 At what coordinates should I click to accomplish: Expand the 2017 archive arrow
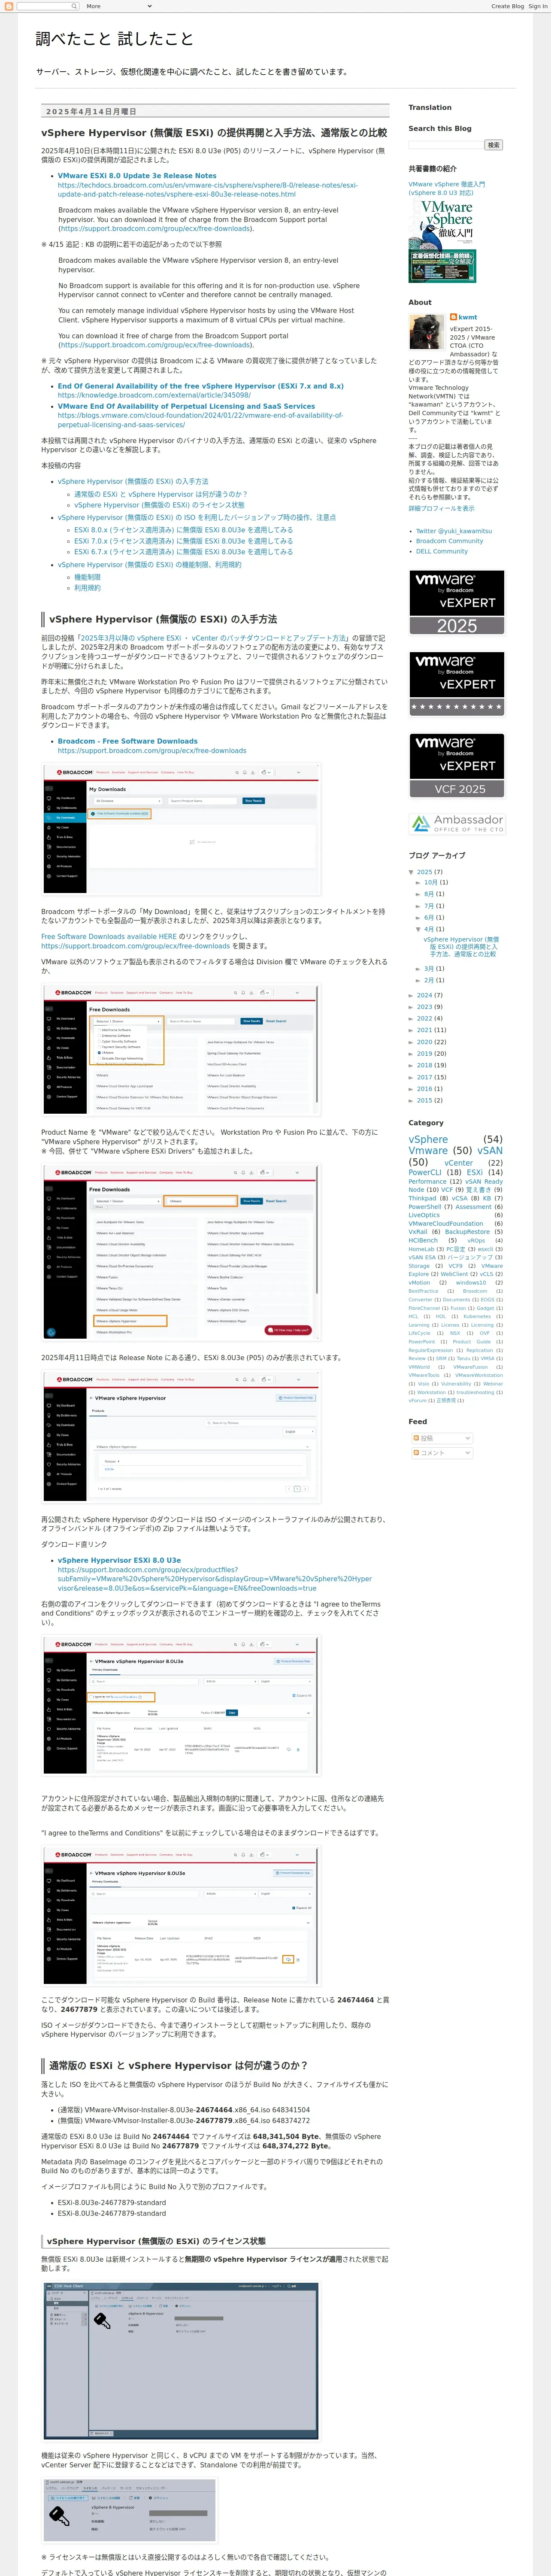pyautogui.click(x=411, y=1077)
